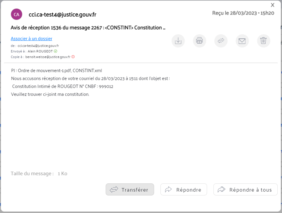Viewport: 282px width, 213px height.
Task: Click attachment line 'PJ : Ordre de mouvement-1.pdf'
Action: coord(56,71)
